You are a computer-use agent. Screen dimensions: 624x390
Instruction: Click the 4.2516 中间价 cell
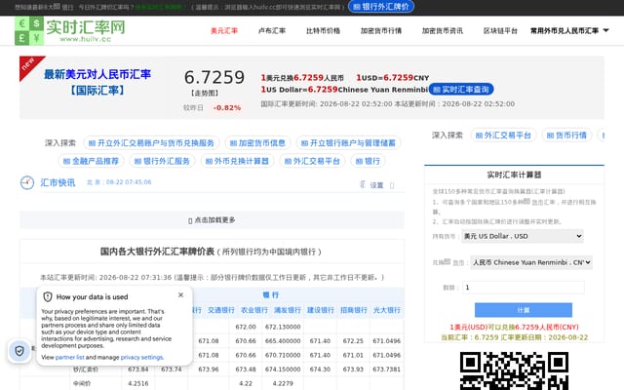(138, 383)
